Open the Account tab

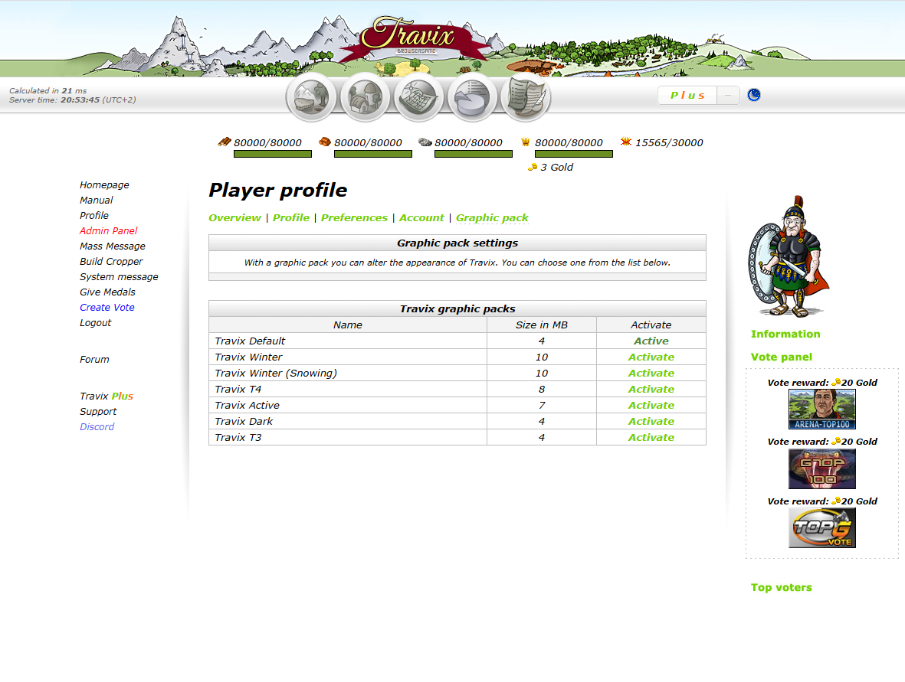click(x=421, y=217)
